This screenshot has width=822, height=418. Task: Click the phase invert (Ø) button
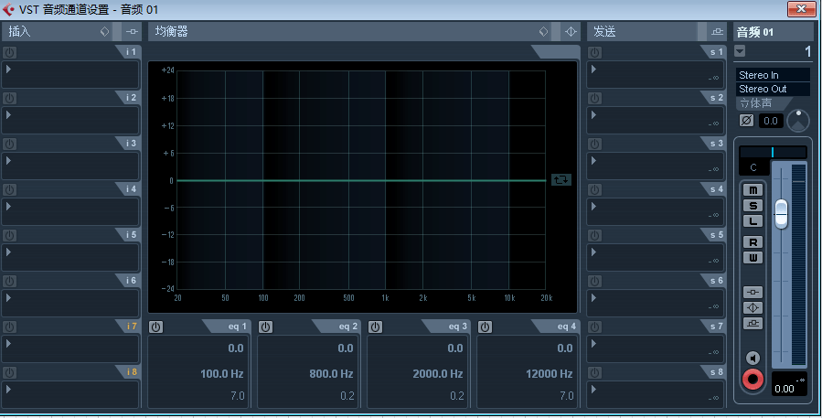tap(746, 121)
